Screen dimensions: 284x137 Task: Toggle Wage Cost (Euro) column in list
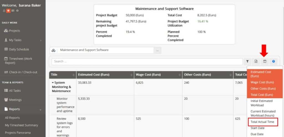coord(265,82)
